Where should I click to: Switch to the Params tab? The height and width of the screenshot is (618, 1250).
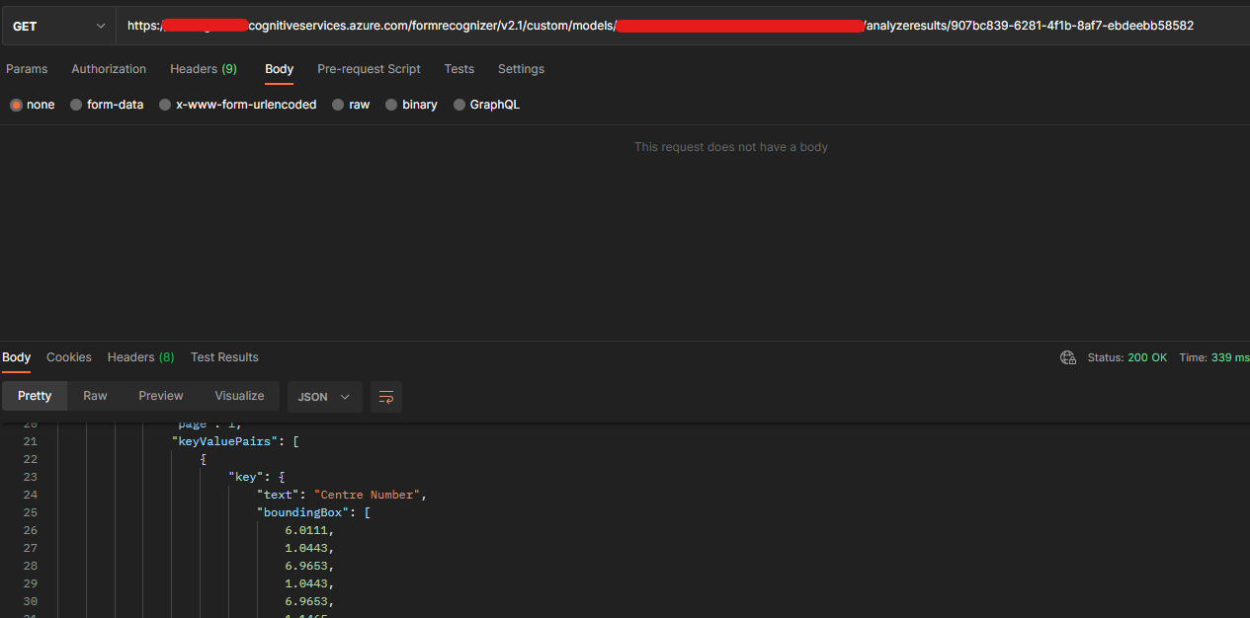tap(27, 69)
